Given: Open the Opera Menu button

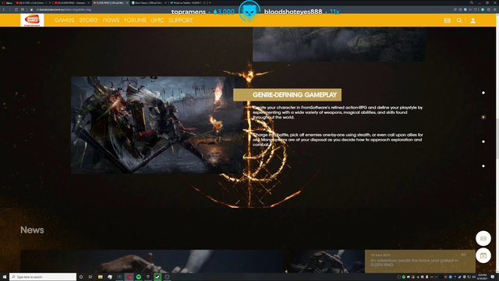Looking at the screenshot, I should click(7, 3).
